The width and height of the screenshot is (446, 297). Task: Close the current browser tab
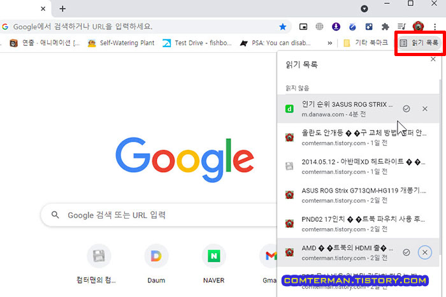[43, 9]
